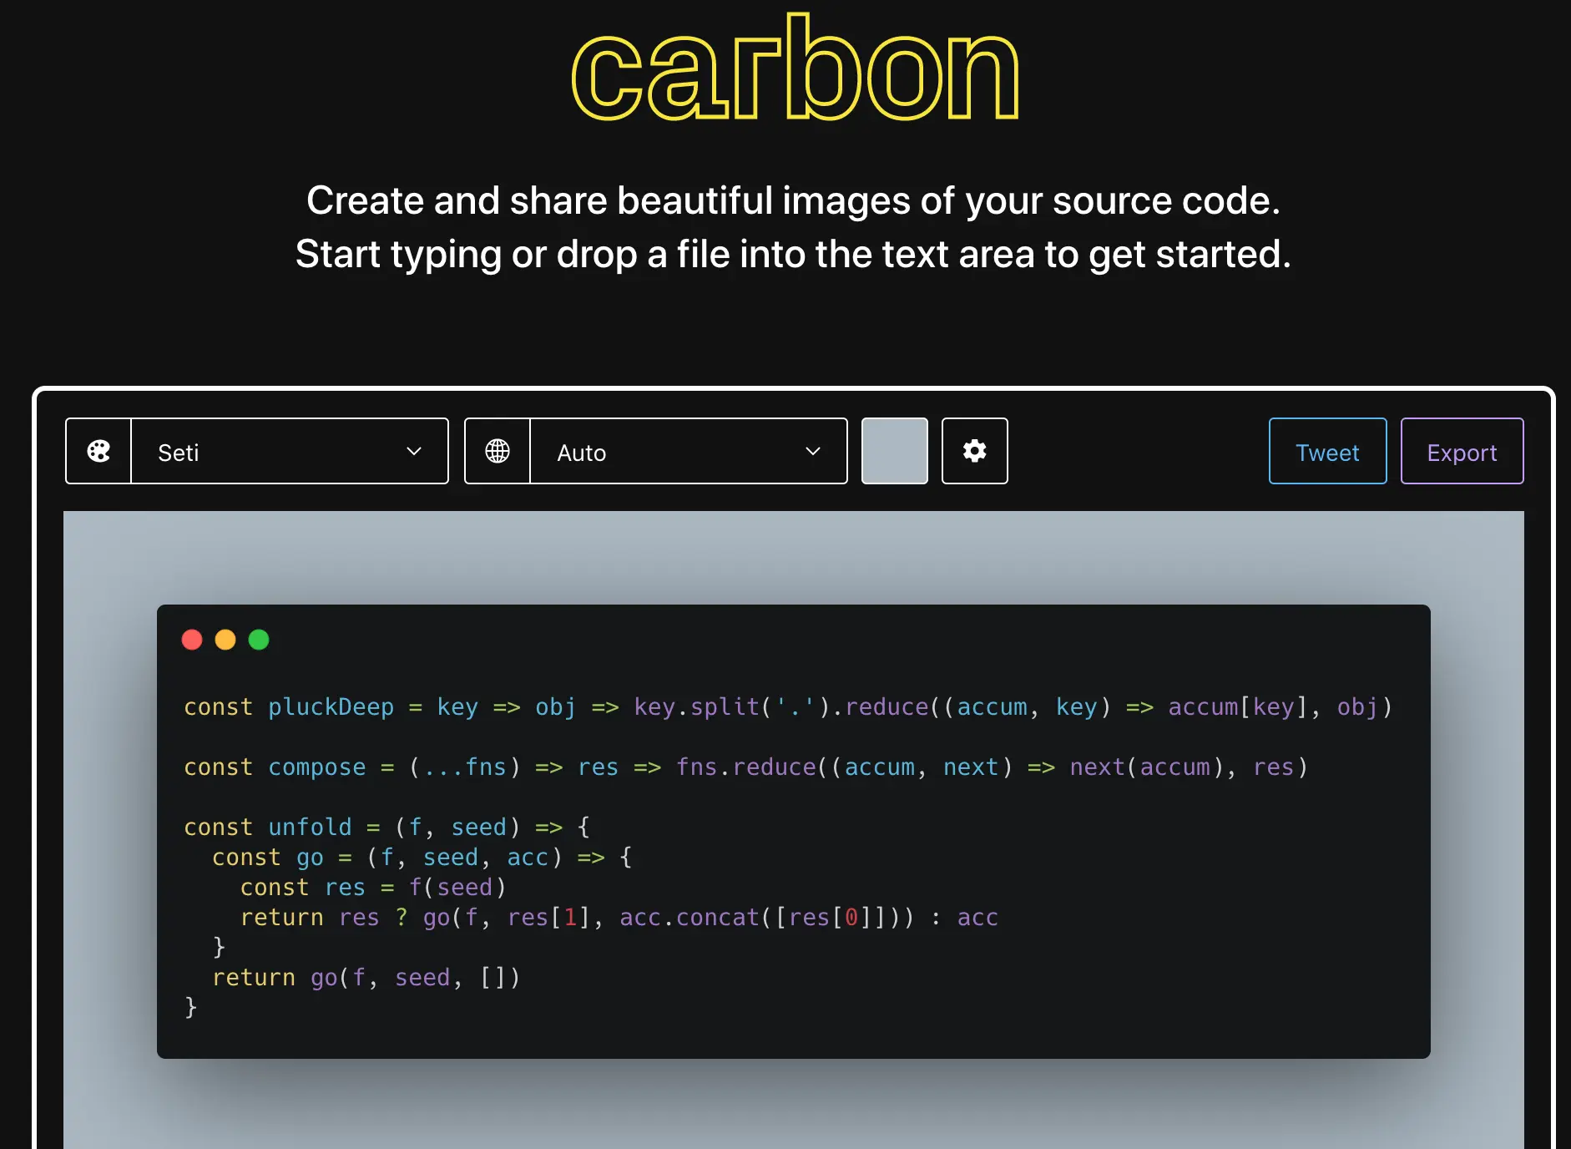Click the carbon logo
This screenshot has height=1149, width=1571.
[795, 68]
